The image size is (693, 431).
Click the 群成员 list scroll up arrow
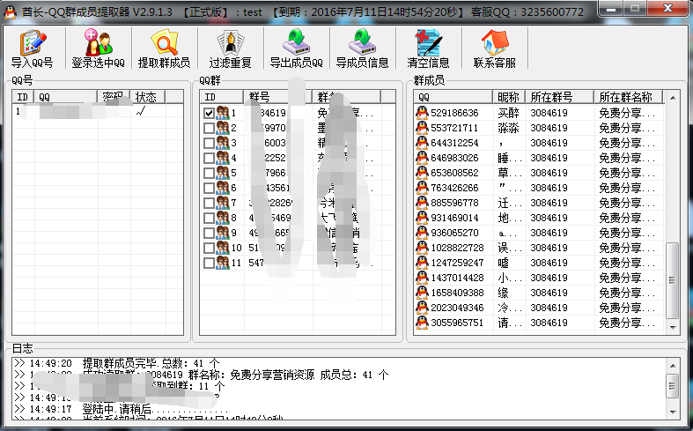[673, 97]
